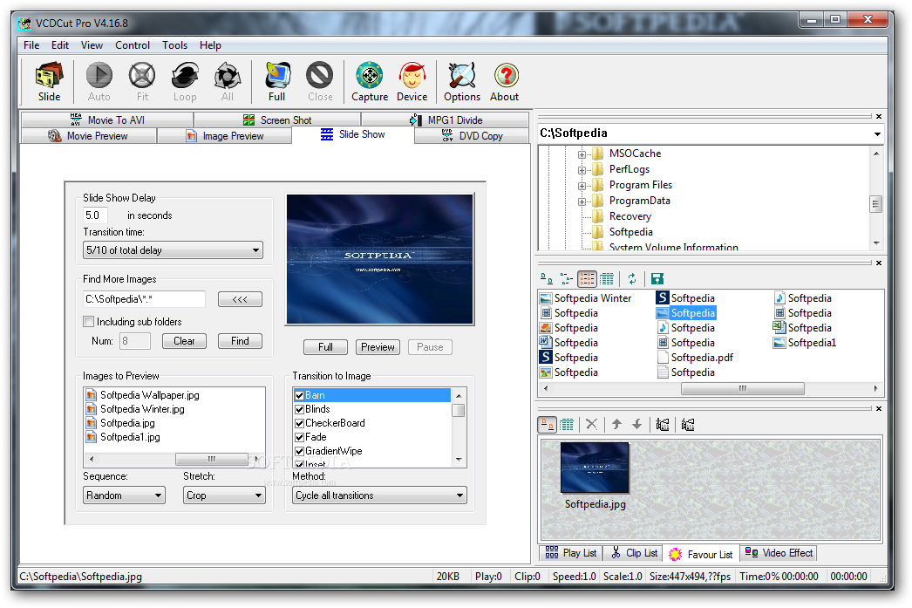
Task: Click the green save icon in file browser toolbar
Action: point(657,279)
